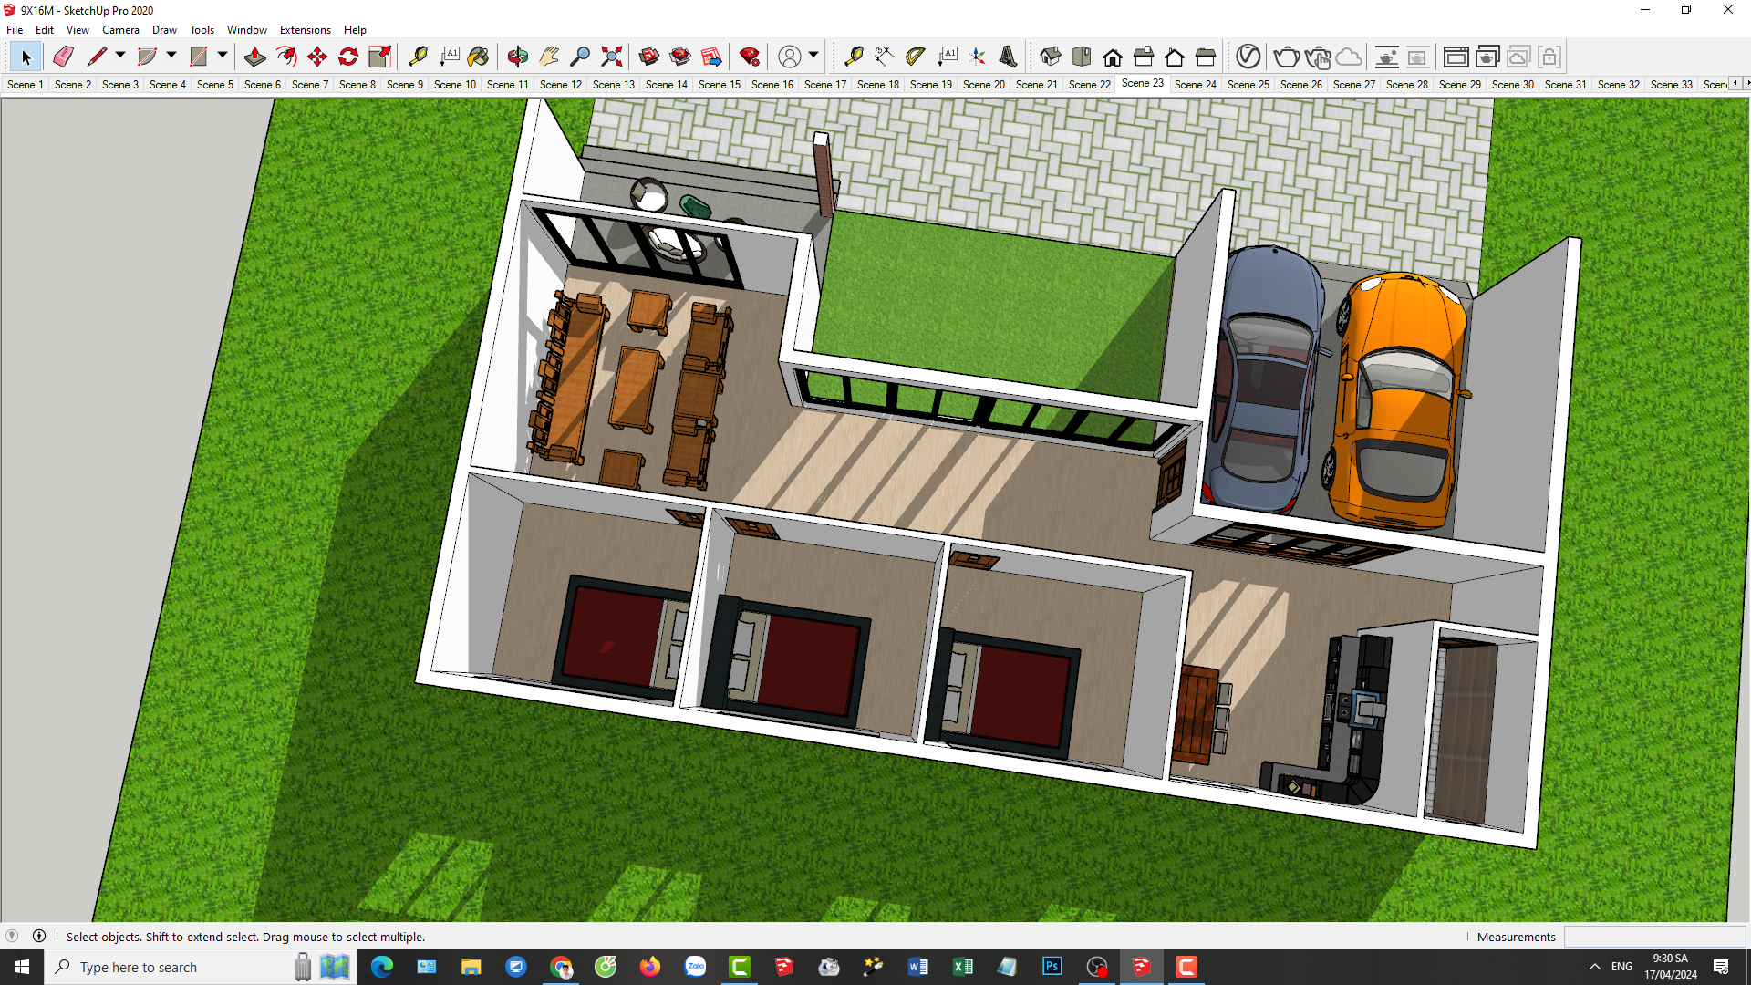Open the V-Ray Asset Editor
The width and height of the screenshot is (1751, 985).
click(1248, 57)
